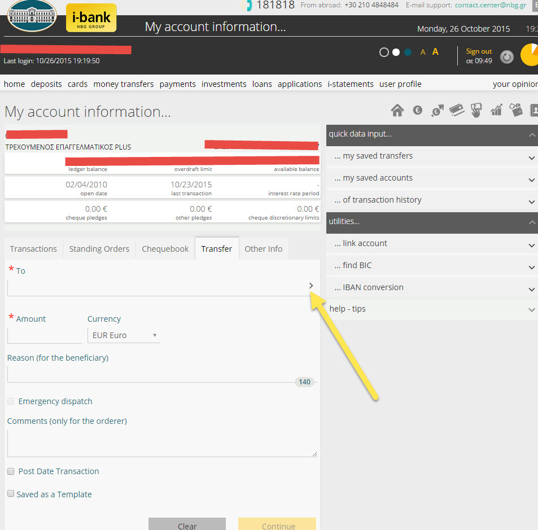Open the money transfers menu
538x530 pixels.
coord(124,84)
